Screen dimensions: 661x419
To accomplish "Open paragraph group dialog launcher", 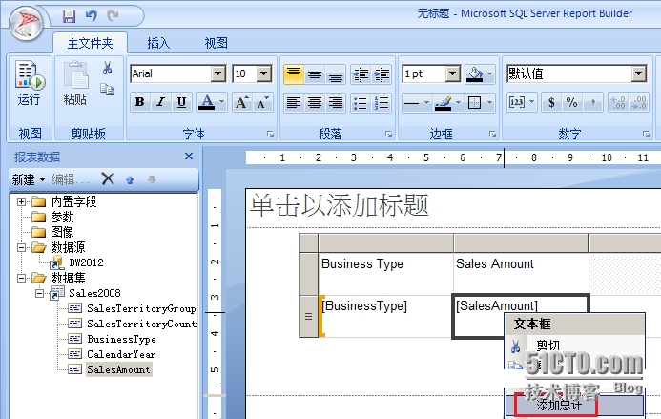I will click(388, 135).
